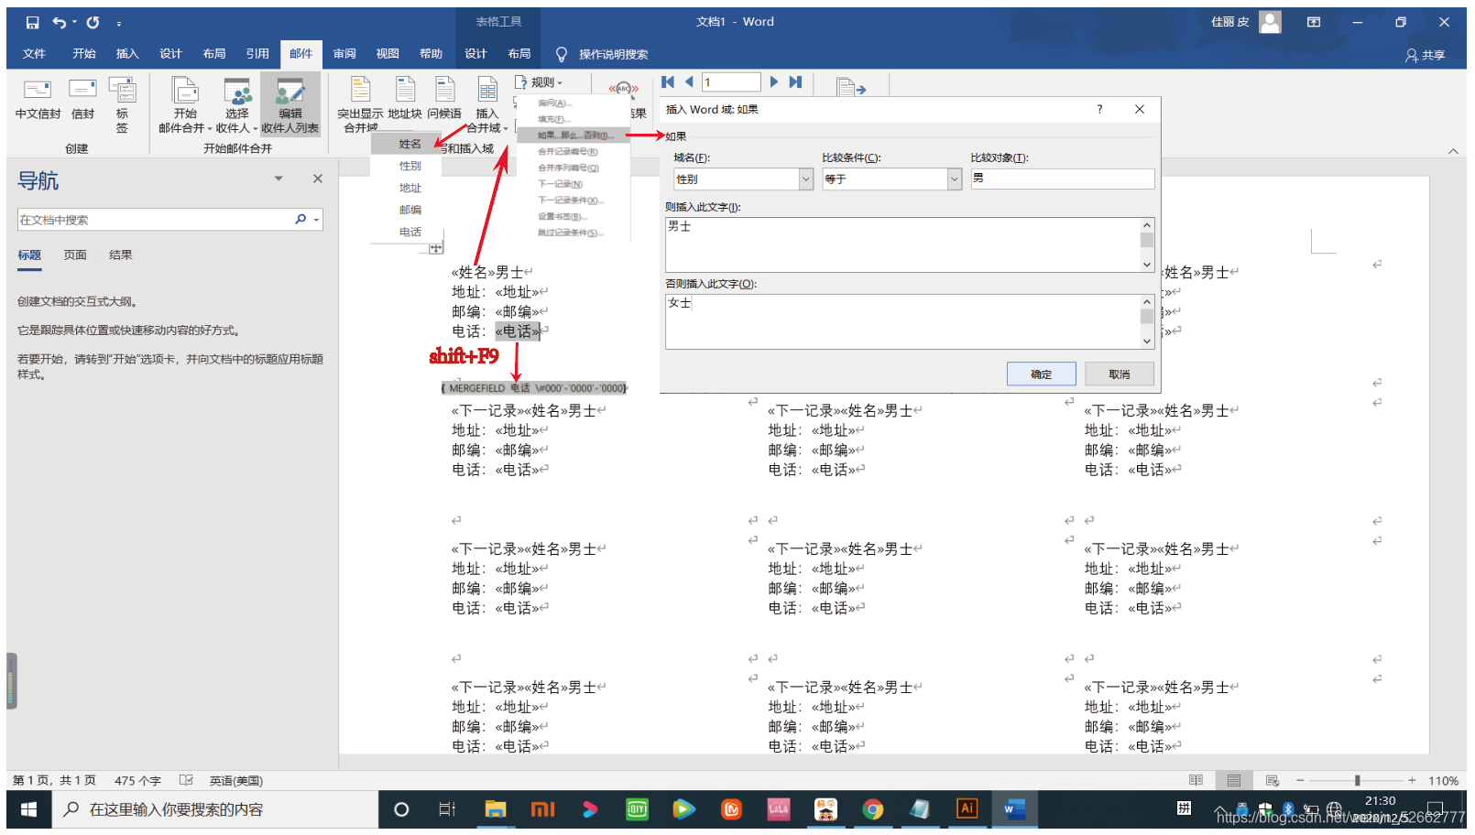Go to last record arrow icon
1475x835 pixels.
click(795, 82)
